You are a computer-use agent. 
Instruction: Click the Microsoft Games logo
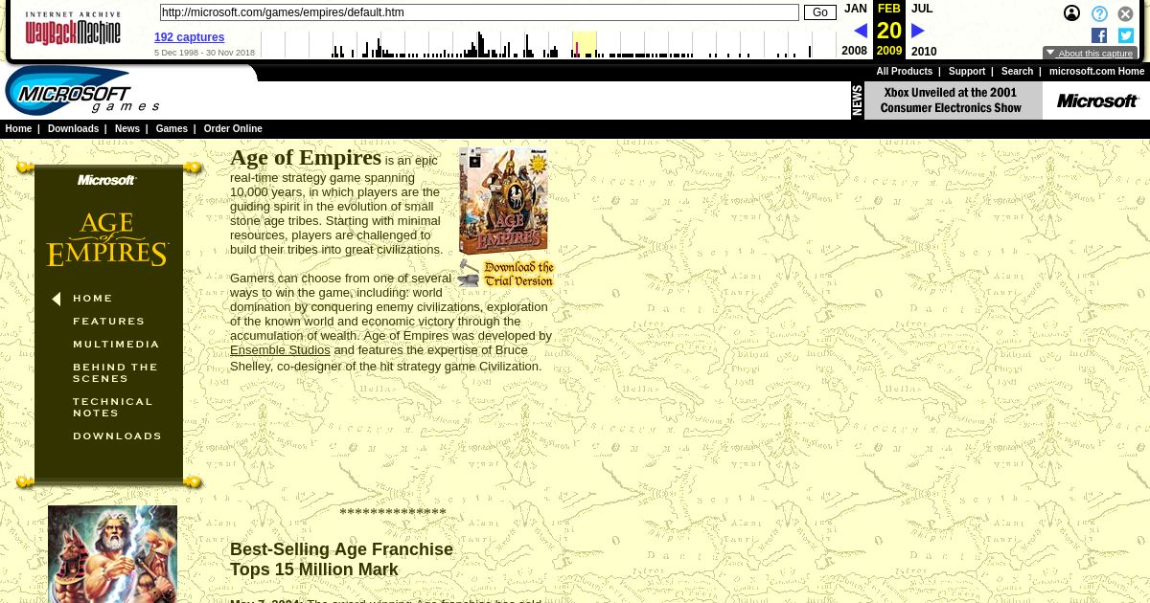click(82, 91)
